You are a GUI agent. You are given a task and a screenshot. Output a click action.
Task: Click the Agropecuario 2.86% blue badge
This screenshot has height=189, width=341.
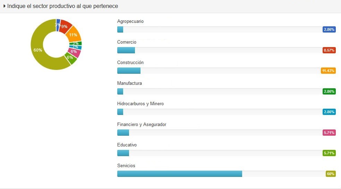(x=329, y=29)
